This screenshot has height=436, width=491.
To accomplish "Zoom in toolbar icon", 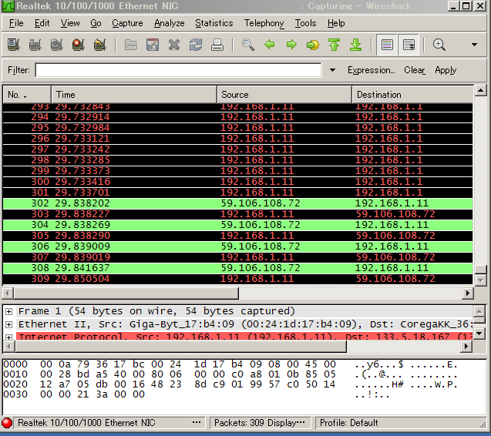I will tap(439, 45).
